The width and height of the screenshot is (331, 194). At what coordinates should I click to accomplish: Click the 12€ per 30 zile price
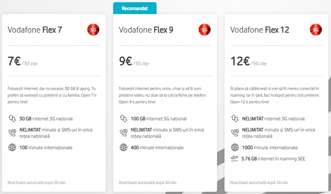(248, 61)
